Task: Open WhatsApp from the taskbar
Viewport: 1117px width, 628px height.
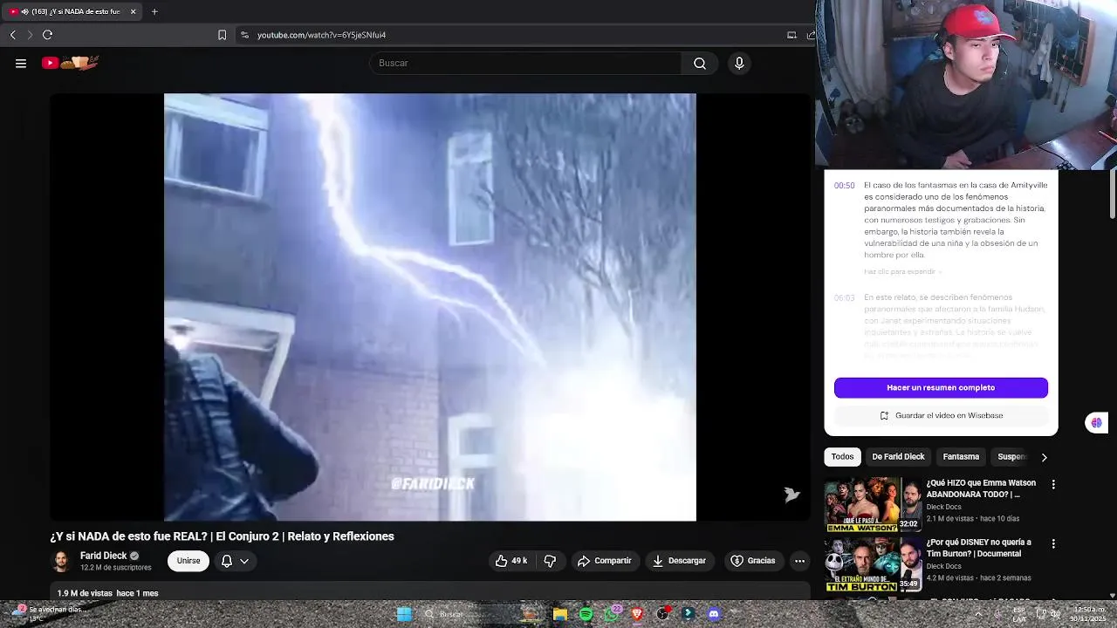Action: click(x=611, y=614)
